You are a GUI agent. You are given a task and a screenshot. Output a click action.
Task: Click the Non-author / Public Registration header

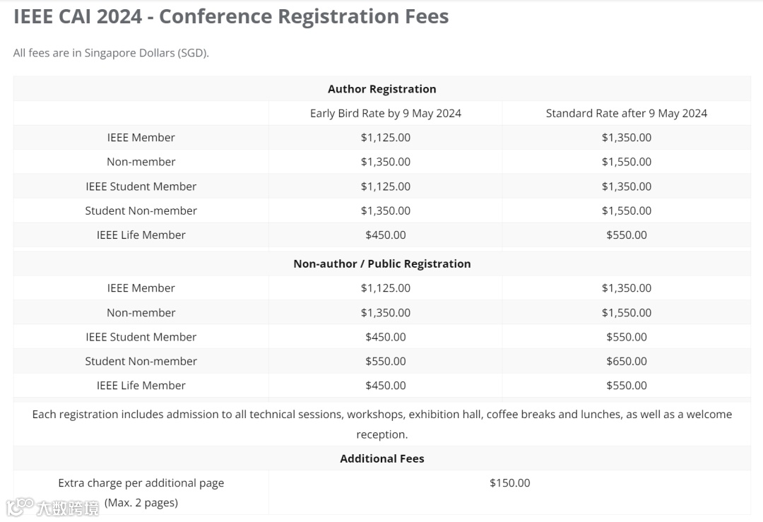click(x=381, y=263)
